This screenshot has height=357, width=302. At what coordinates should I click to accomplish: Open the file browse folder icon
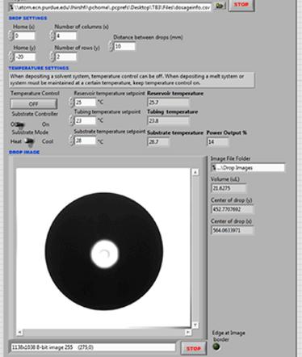pos(220,6)
